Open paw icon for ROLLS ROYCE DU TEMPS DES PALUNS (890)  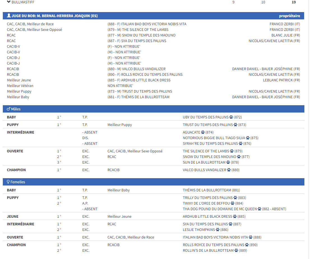[247, 245]
